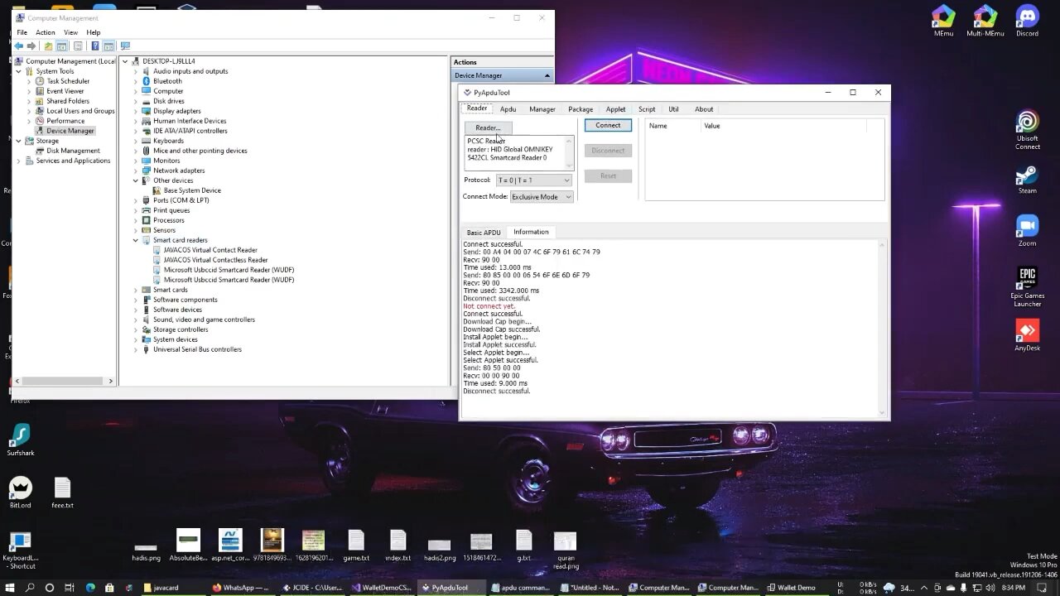Open Wallet Demo taskbar button
Image resolution: width=1060 pixels, height=596 pixels.
[795, 588]
